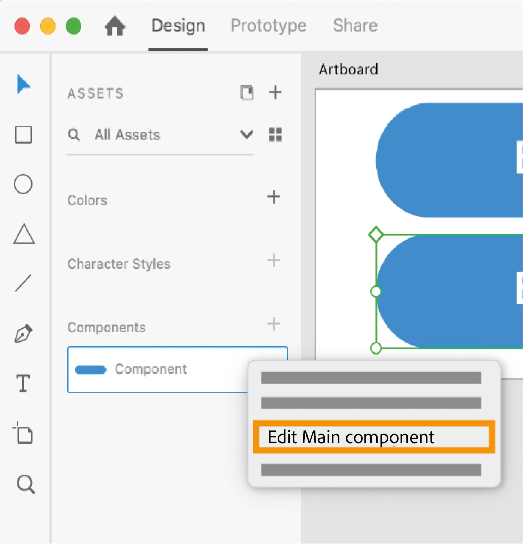This screenshot has height=544, width=523.
Task: Select the Polygon triangle tool
Action: [x=24, y=234]
